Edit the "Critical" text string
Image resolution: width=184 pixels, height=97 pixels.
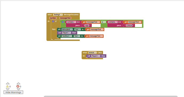tap(129, 25)
